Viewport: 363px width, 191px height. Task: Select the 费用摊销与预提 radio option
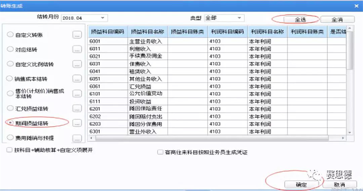[x=10, y=138]
